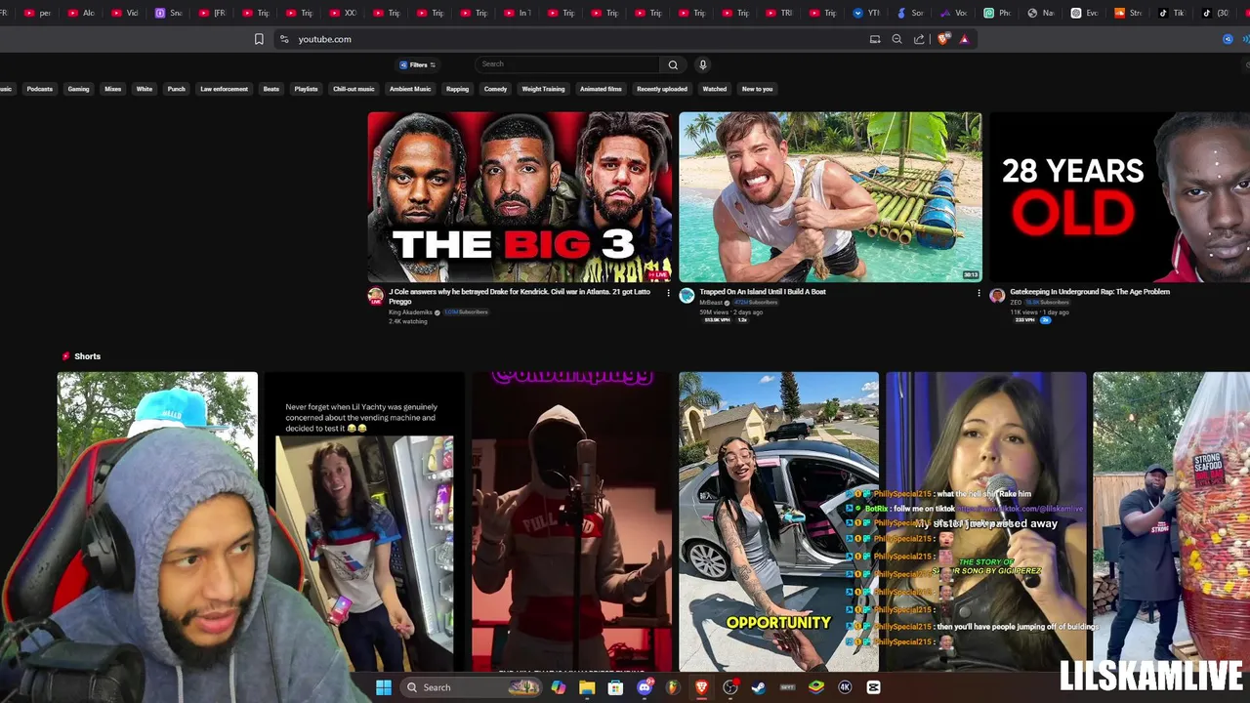Select the Law enforcement chip
This screenshot has width=1250, height=703.
[224, 89]
